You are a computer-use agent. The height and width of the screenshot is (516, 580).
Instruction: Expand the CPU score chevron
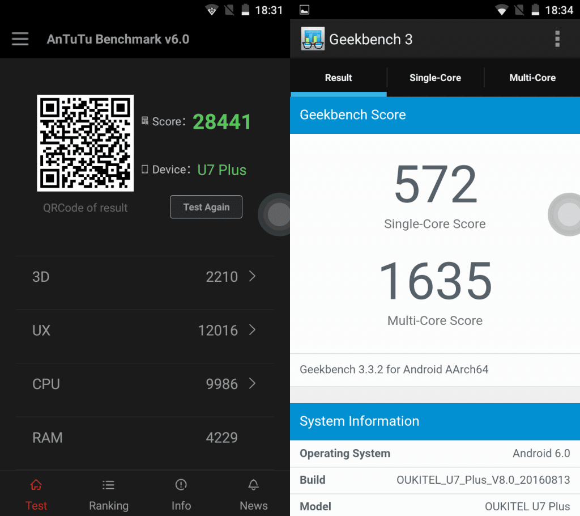pos(252,383)
